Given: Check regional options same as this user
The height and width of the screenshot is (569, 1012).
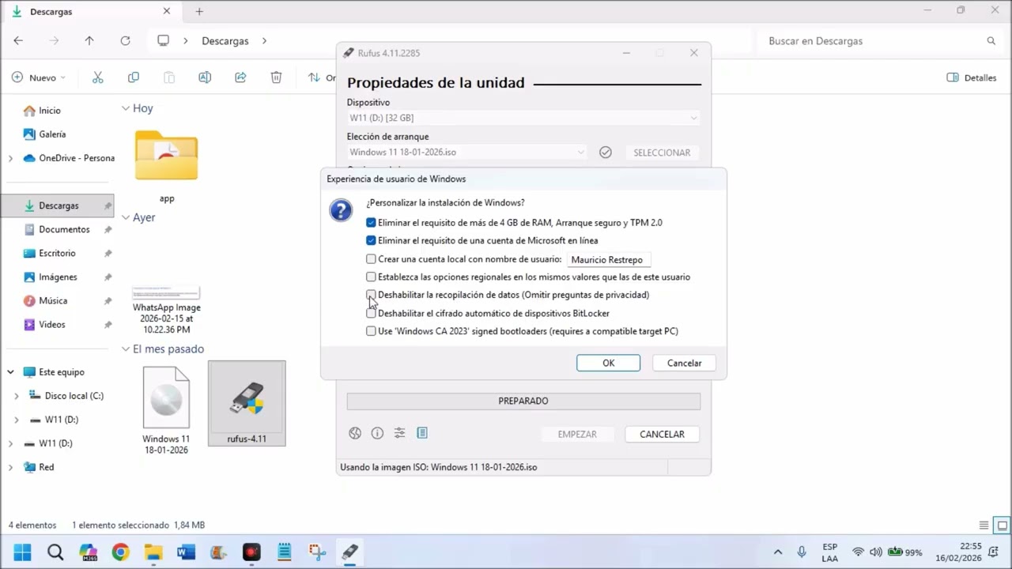Looking at the screenshot, I should point(371,277).
